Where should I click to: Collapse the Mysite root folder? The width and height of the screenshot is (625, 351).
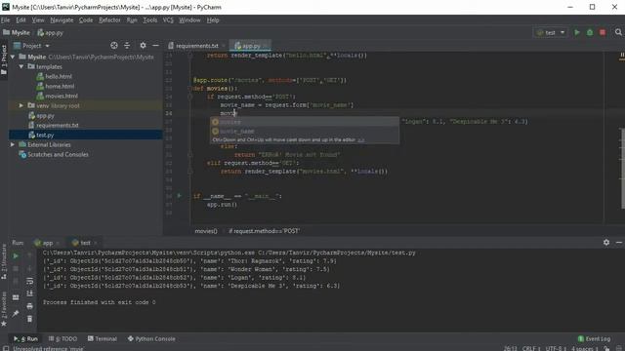[13, 57]
